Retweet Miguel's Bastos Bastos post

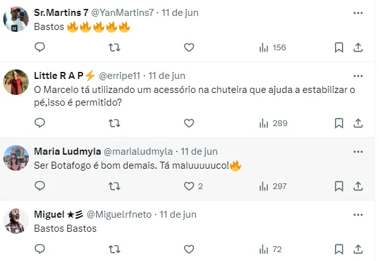[114, 249]
